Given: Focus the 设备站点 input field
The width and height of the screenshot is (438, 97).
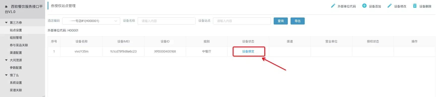Looking at the screenshot, I should click(242, 21).
